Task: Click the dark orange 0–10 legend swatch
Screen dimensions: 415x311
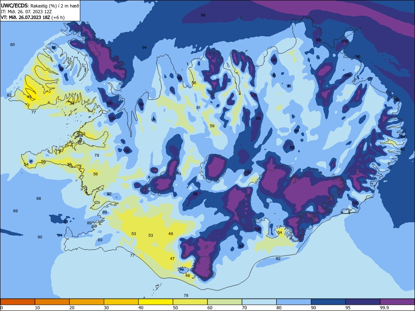Action: point(17,302)
